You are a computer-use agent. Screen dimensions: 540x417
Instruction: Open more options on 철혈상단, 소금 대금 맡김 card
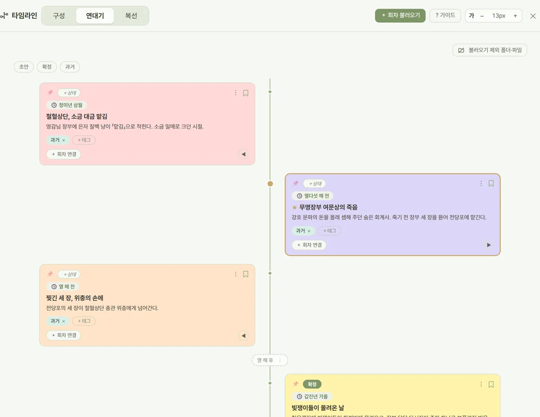[235, 93]
